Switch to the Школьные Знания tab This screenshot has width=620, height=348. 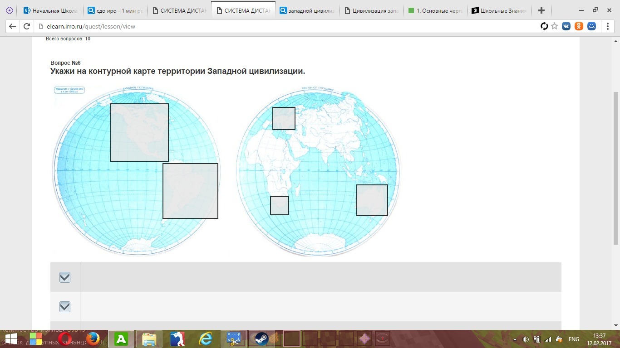[x=498, y=10]
